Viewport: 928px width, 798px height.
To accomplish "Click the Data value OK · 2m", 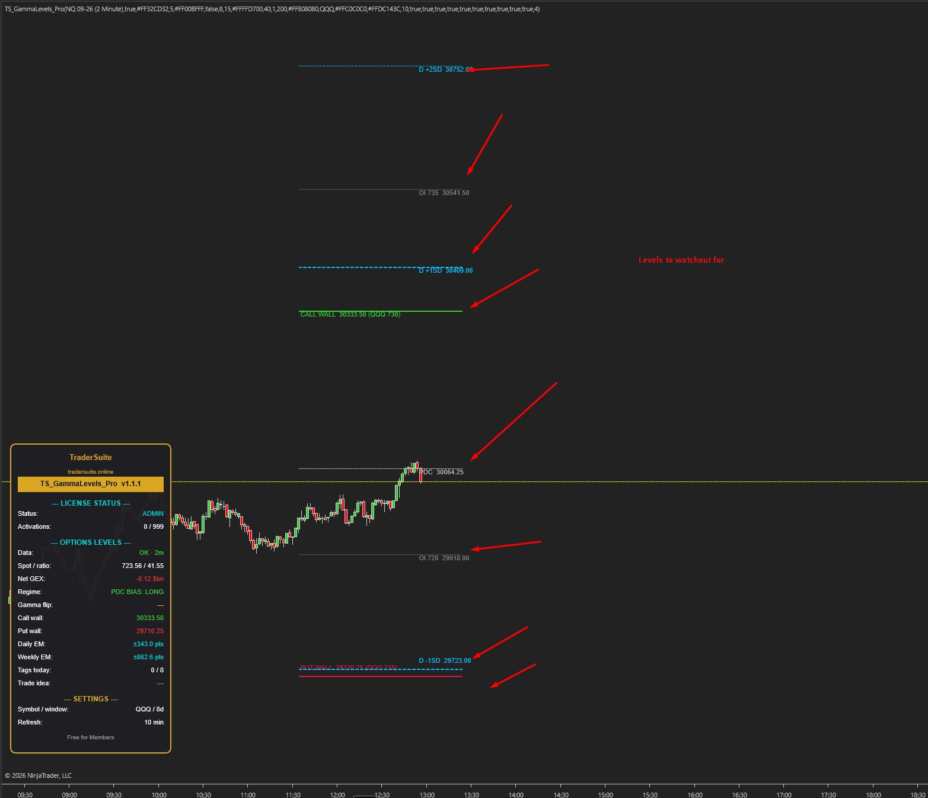I will click(151, 553).
